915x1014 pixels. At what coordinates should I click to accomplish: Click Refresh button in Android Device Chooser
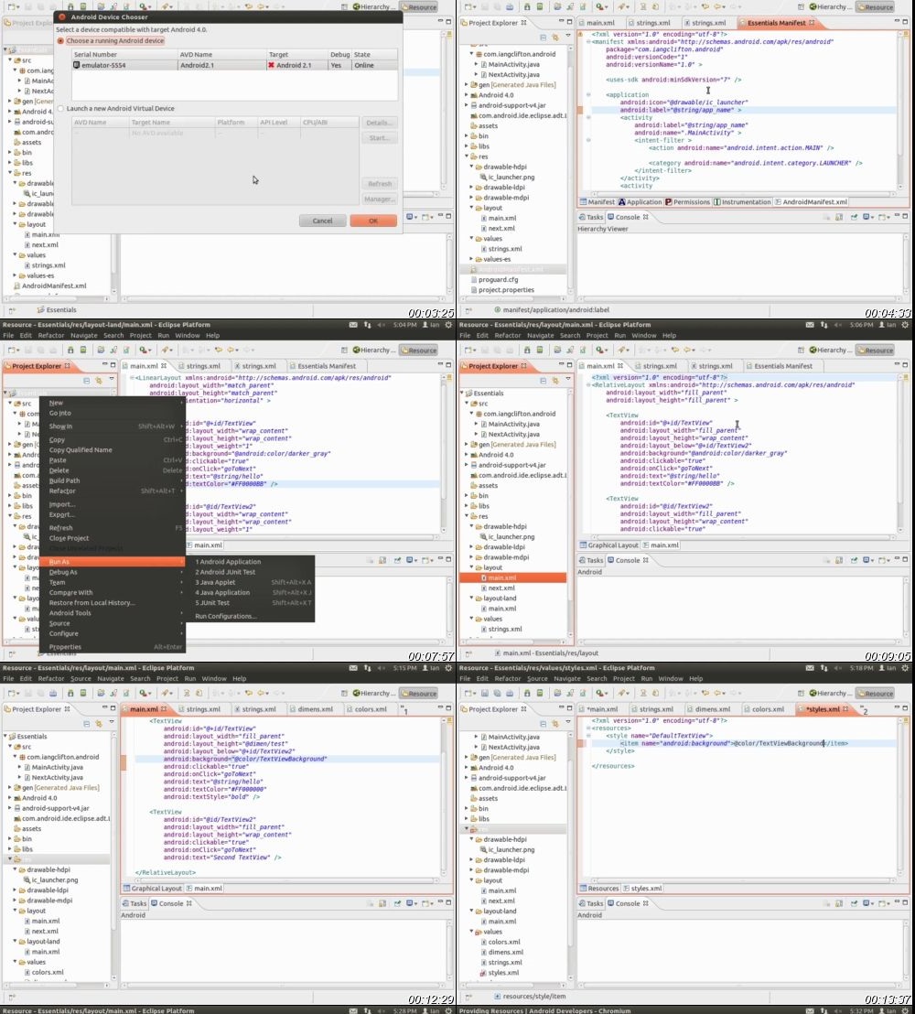click(x=379, y=184)
